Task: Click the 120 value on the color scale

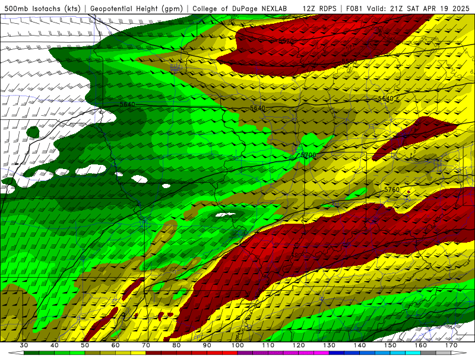Action: click(x=299, y=345)
